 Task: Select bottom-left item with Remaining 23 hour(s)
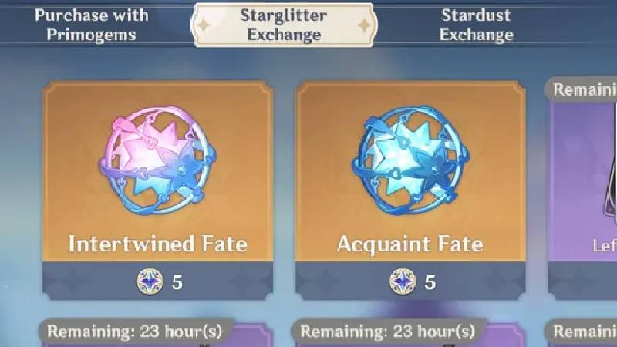134,332
